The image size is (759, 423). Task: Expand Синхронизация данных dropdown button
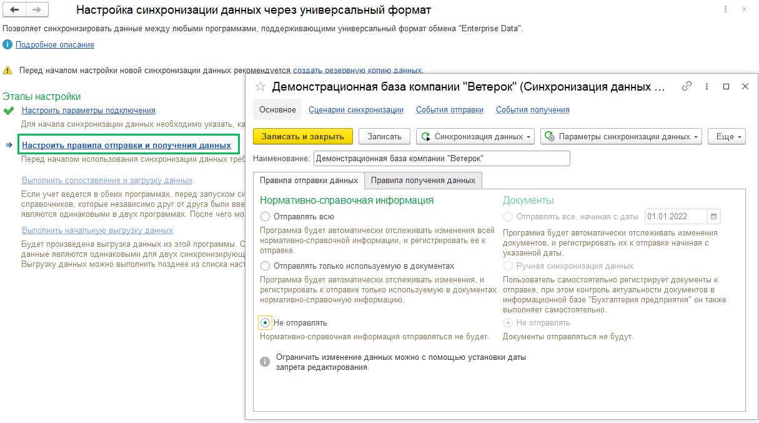tap(477, 136)
